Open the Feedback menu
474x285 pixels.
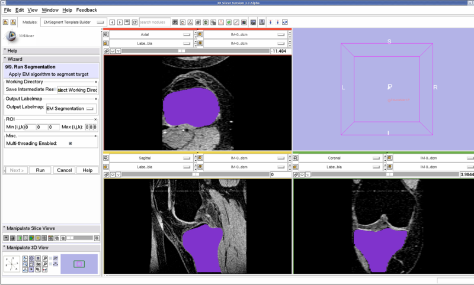click(x=87, y=10)
